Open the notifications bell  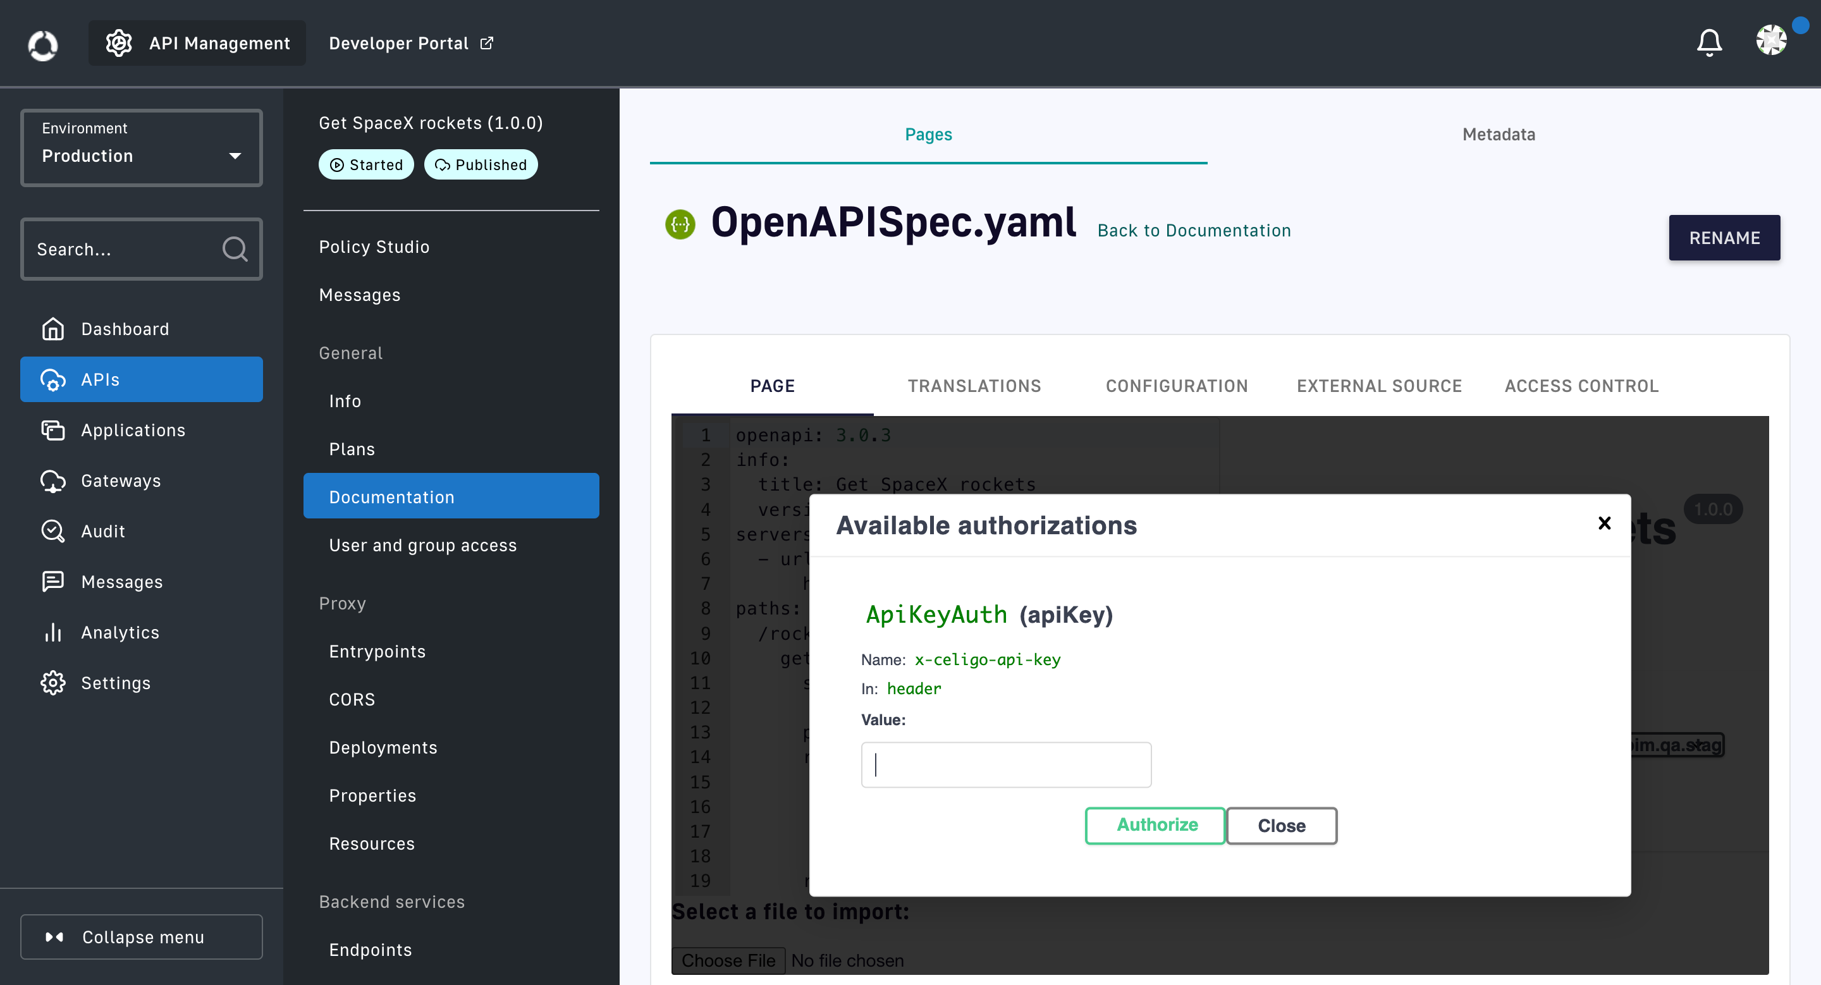[1709, 42]
